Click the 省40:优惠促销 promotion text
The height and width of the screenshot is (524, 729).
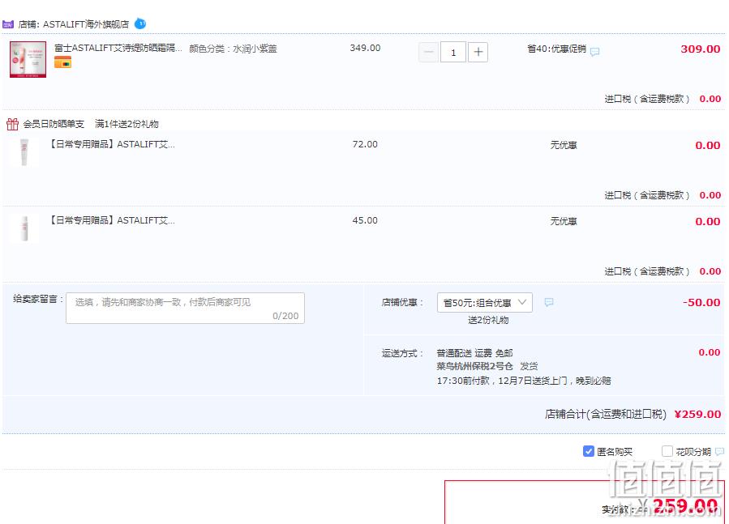tap(557, 49)
